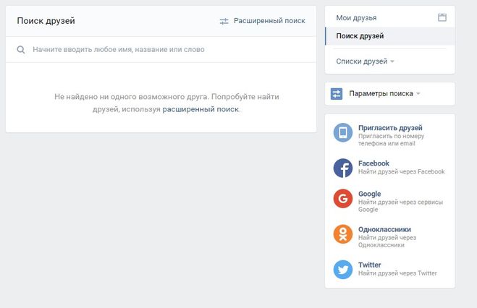Open Пригласить друзей link
Screen dimensions: 477x308
point(390,128)
